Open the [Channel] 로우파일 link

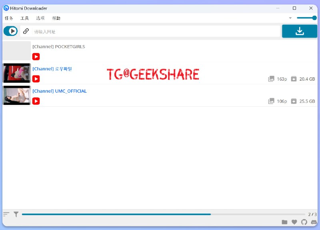(x=52, y=68)
